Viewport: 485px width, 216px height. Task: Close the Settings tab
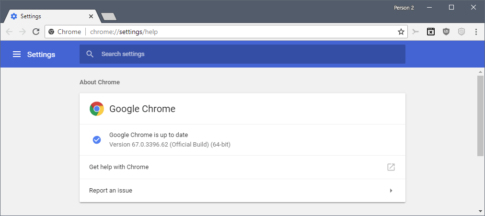point(91,16)
